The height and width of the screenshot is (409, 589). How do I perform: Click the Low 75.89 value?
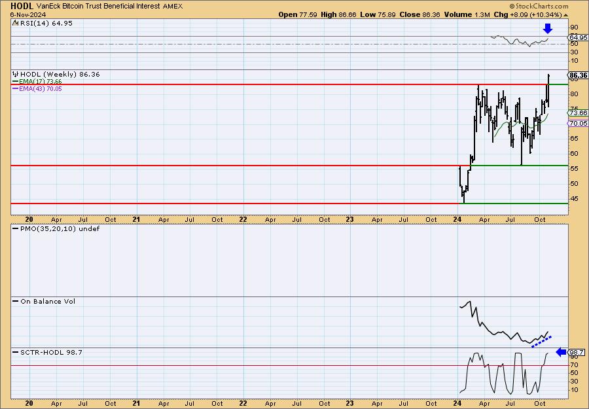pyautogui.click(x=378, y=14)
